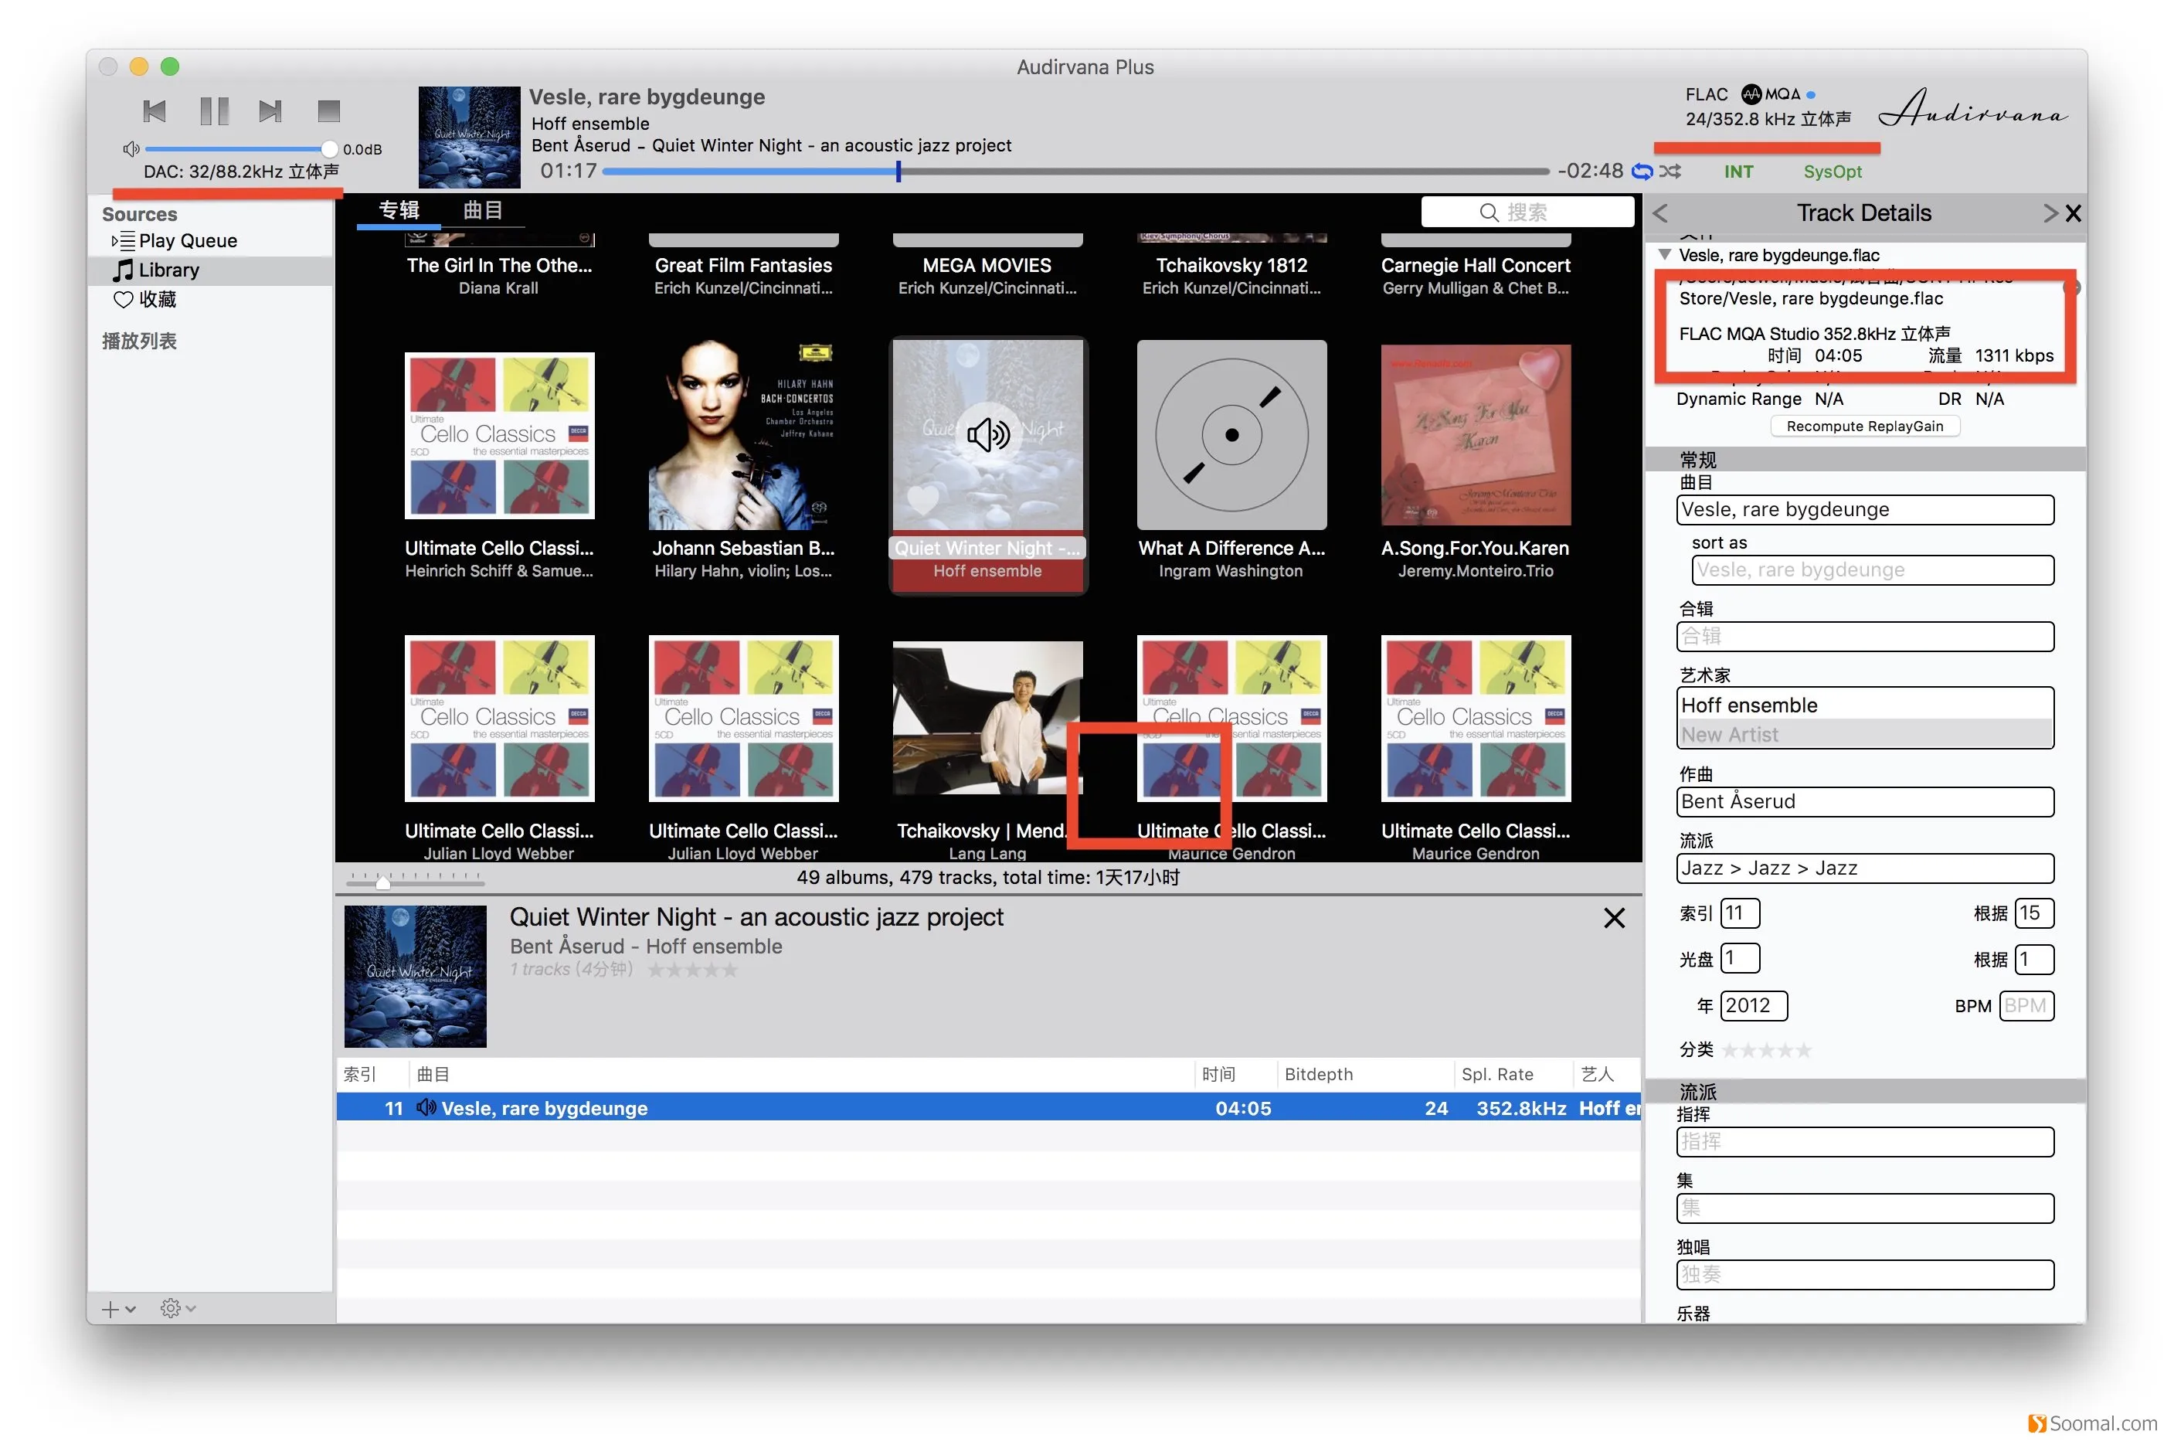Click the playback progress bar

click(1075, 171)
